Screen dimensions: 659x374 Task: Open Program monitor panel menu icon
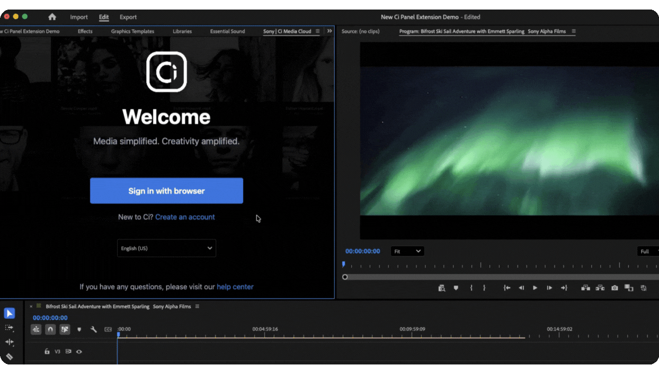click(x=573, y=31)
